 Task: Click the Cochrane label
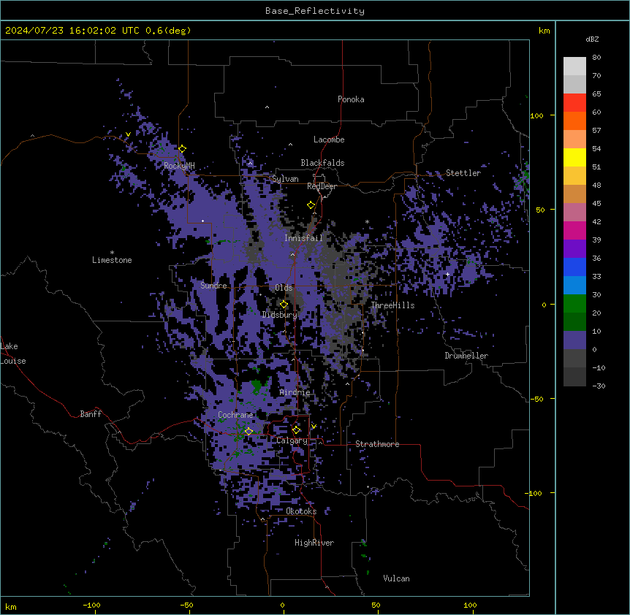click(235, 415)
